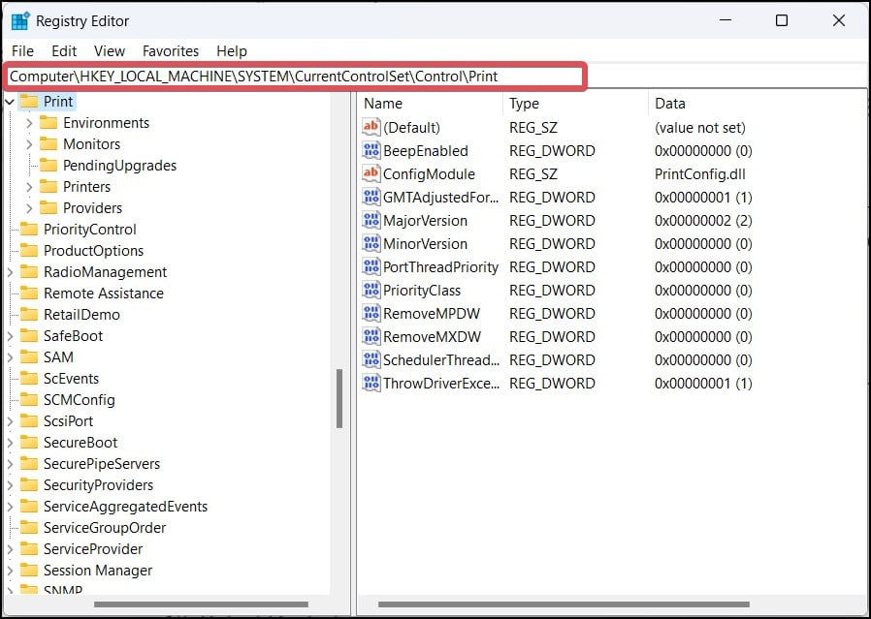The height and width of the screenshot is (619, 871).
Task: Click the (value not set) data cell
Action: tap(700, 128)
